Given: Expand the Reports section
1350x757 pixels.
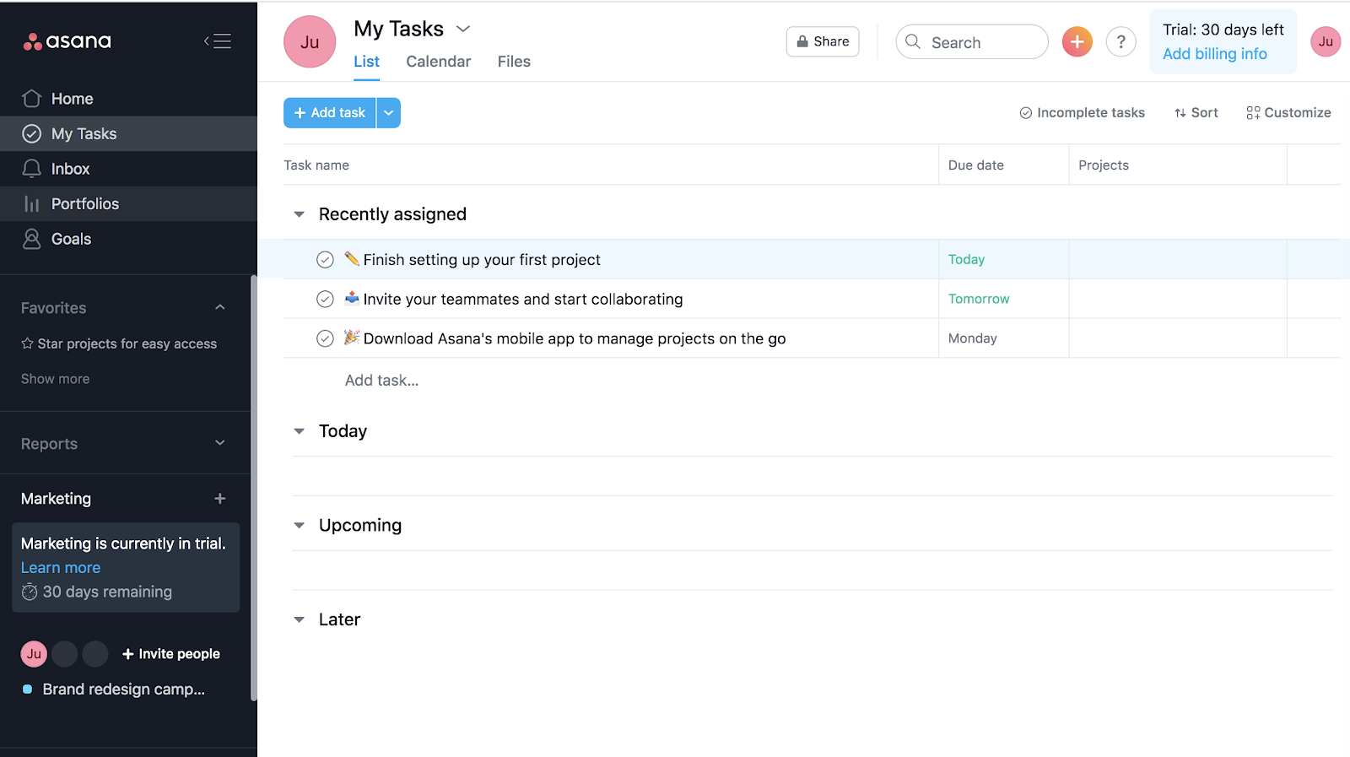Looking at the screenshot, I should pyautogui.click(x=220, y=443).
